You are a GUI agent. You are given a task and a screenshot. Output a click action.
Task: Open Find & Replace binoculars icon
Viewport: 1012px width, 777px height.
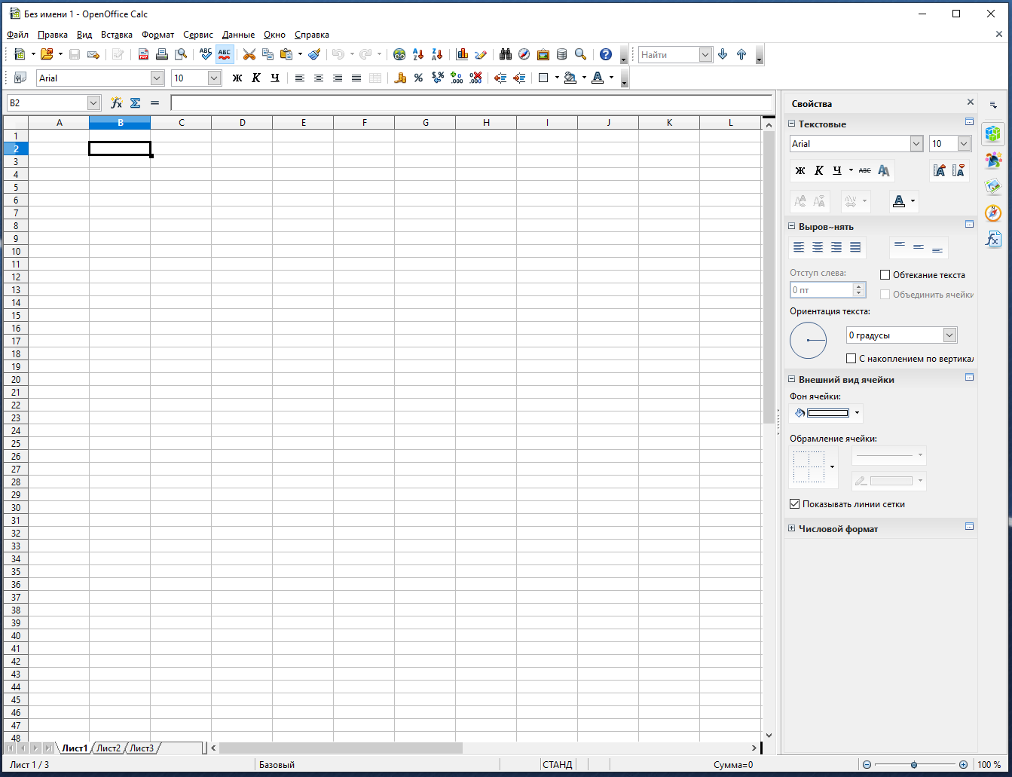tap(506, 54)
